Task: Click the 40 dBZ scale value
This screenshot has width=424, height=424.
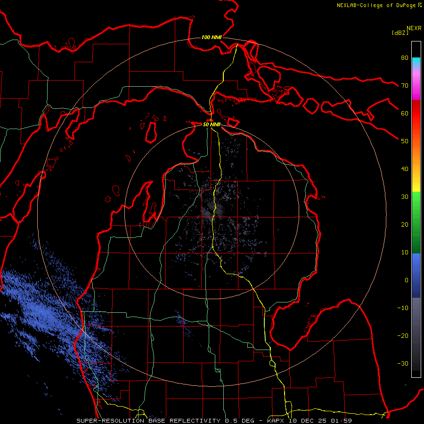Action: pyautogui.click(x=405, y=169)
